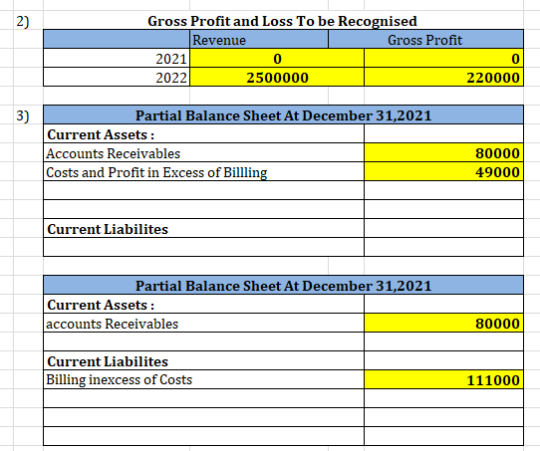Select the capitalized 'Accounts Receivables' label cell
This screenshot has width=540, height=451.
click(x=204, y=152)
